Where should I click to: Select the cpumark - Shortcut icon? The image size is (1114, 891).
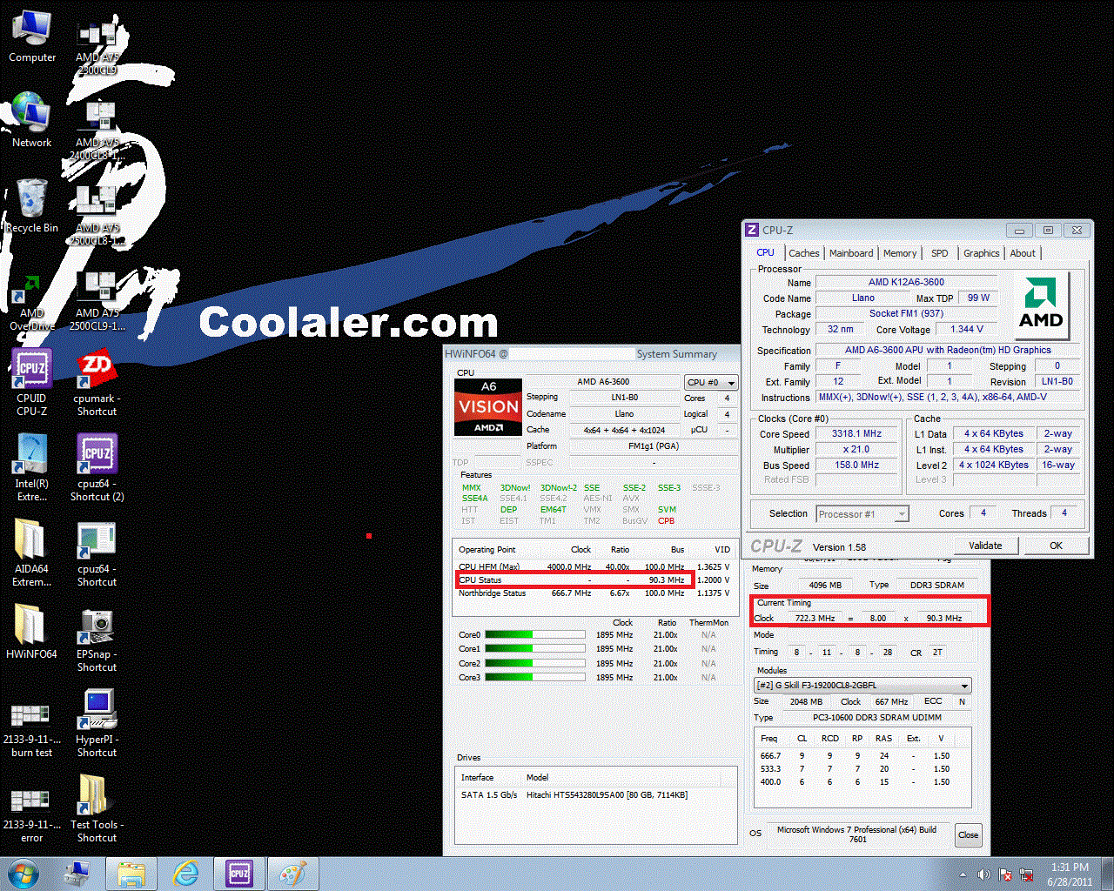(97, 383)
